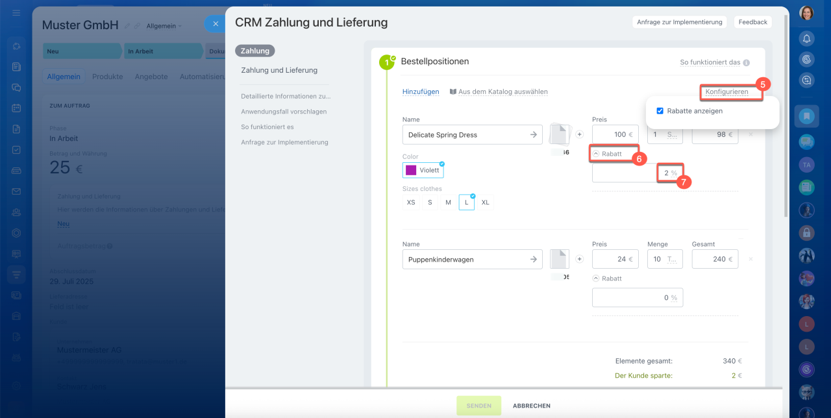Open 'So funktioniert es' menu item
The height and width of the screenshot is (418, 831).
coord(267,127)
